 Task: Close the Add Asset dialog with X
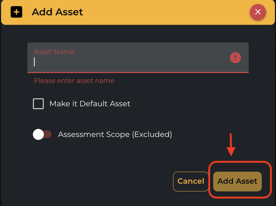(258, 12)
